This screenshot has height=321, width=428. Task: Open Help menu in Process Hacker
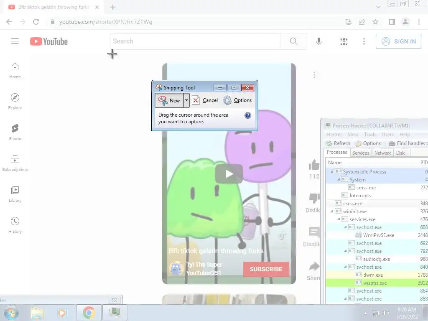click(x=405, y=135)
